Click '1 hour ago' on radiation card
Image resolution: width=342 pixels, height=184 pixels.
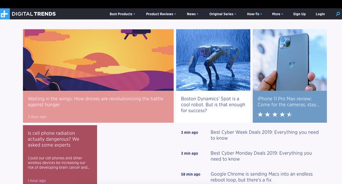(x=37, y=181)
